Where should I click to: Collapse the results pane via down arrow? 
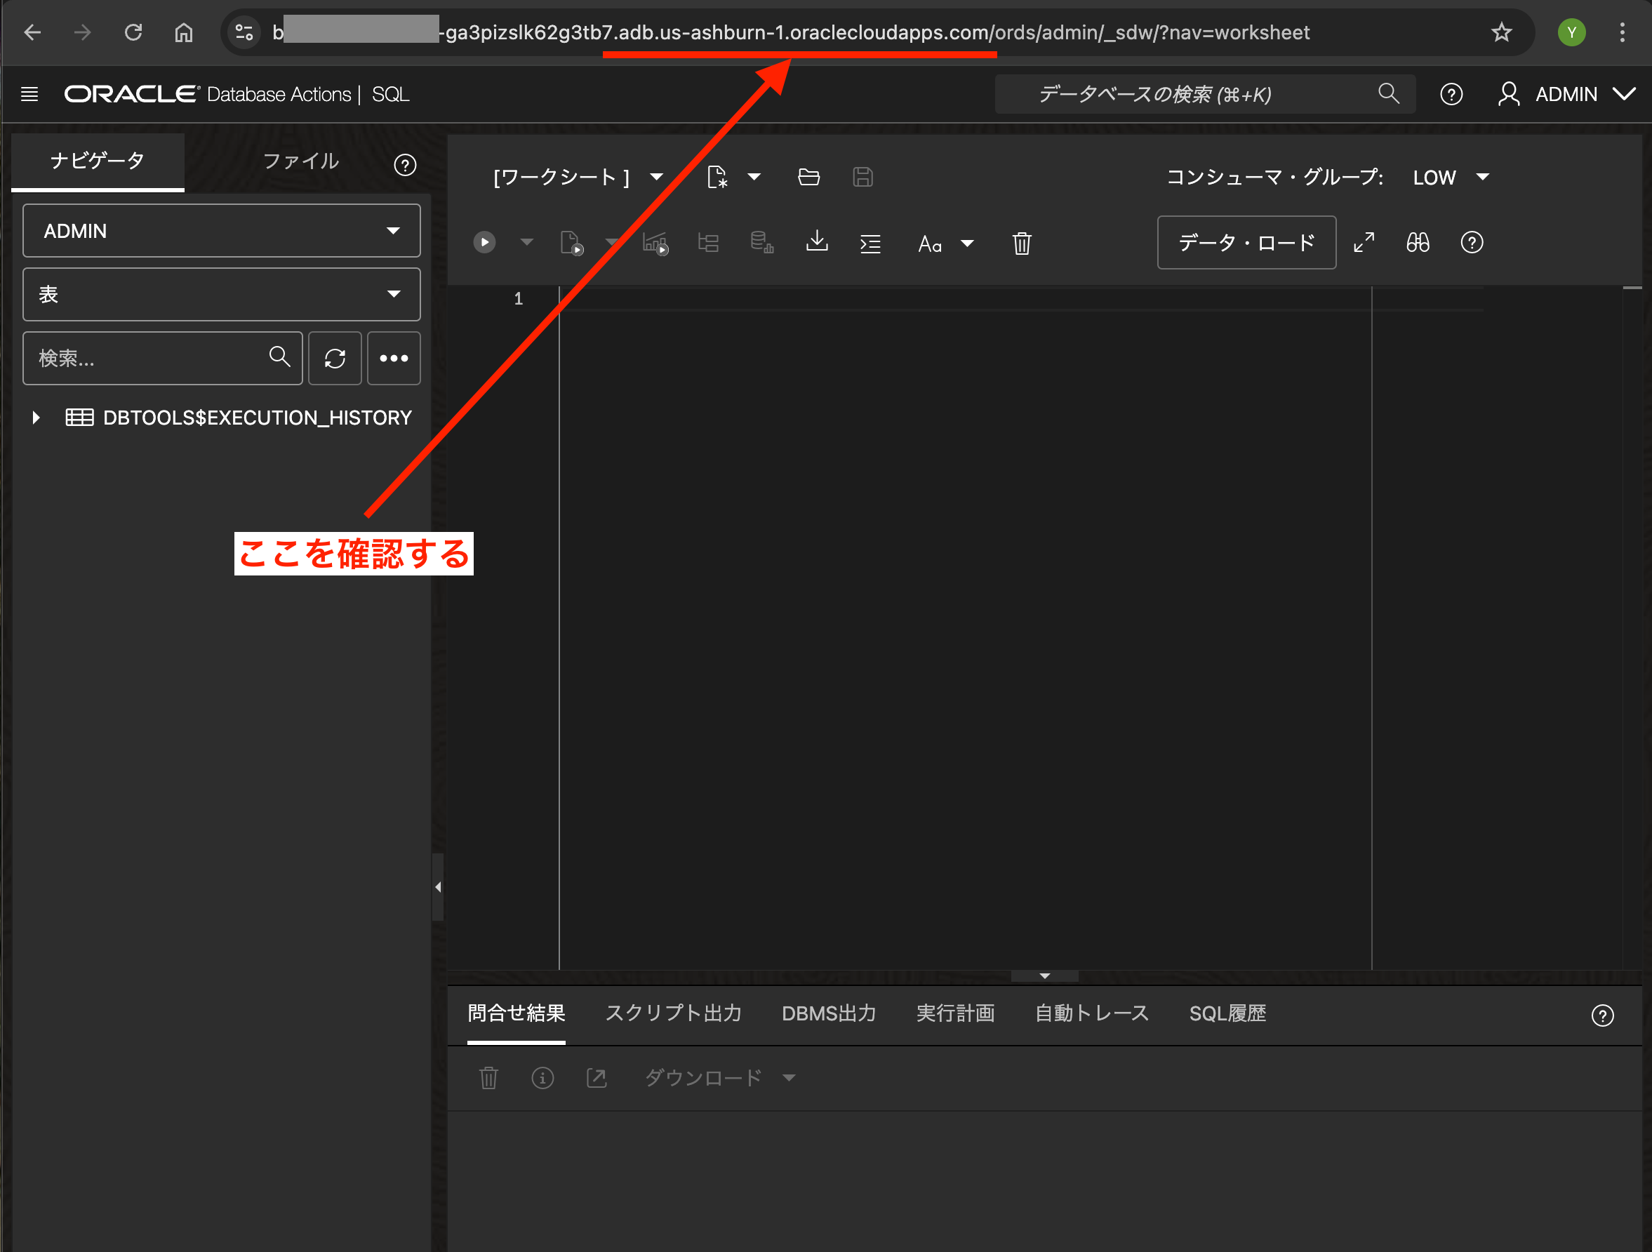click(1044, 976)
